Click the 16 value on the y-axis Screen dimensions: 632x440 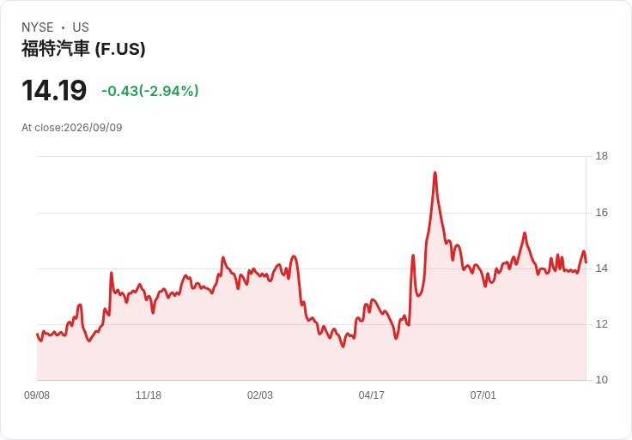tap(602, 213)
